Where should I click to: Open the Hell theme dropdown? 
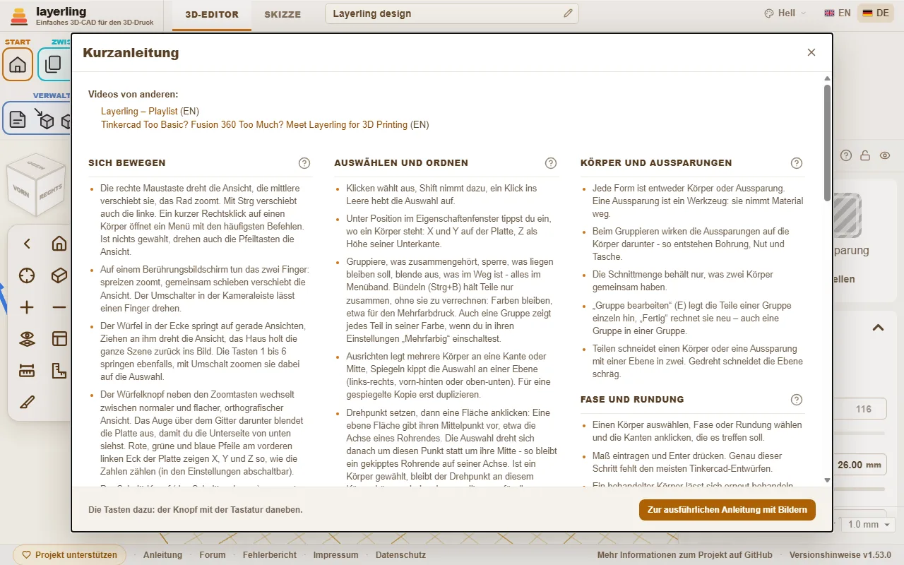pyautogui.click(x=785, y=13)
